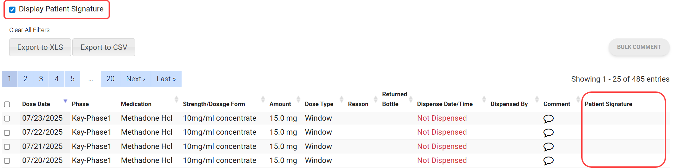Sort by Dispensed By column arrows
This screenshot has width=673, height=168.
[537, 99]
